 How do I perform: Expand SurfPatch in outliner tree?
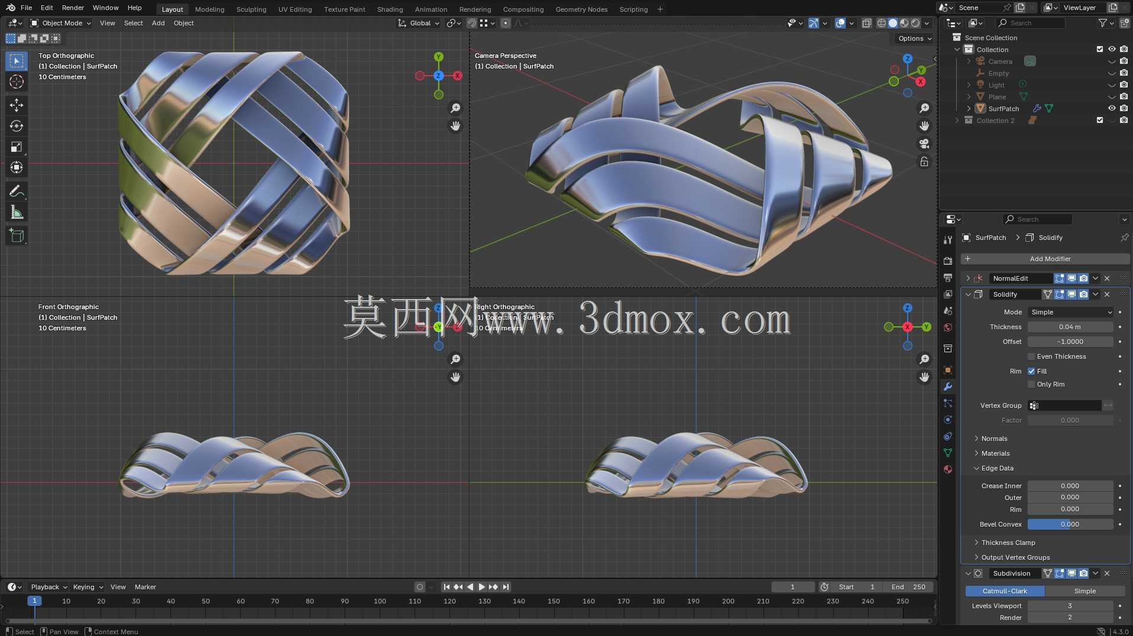click(x=969, y=109)
